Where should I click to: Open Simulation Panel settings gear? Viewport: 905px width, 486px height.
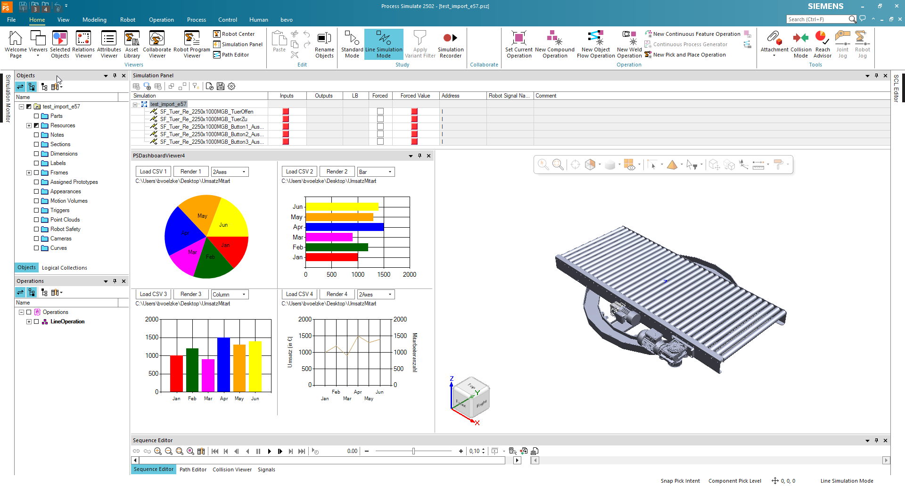(x=231, y=86)
